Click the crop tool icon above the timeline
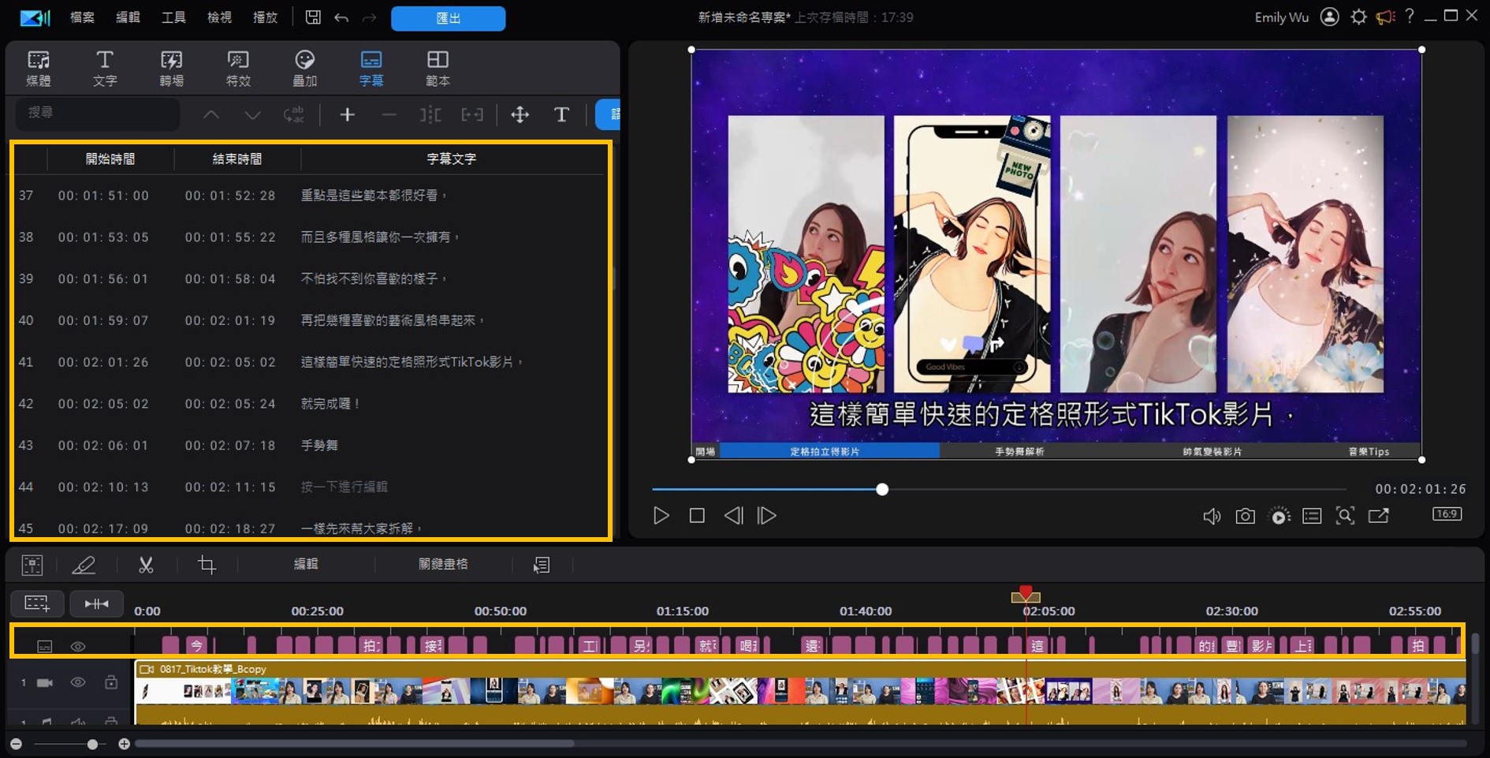 (207, 565)
